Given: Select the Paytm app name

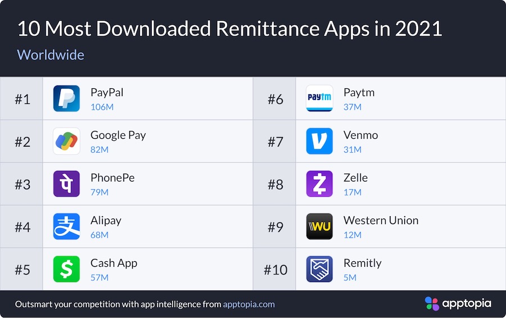Looking at the screenshot, I should (x=359, y=93).
